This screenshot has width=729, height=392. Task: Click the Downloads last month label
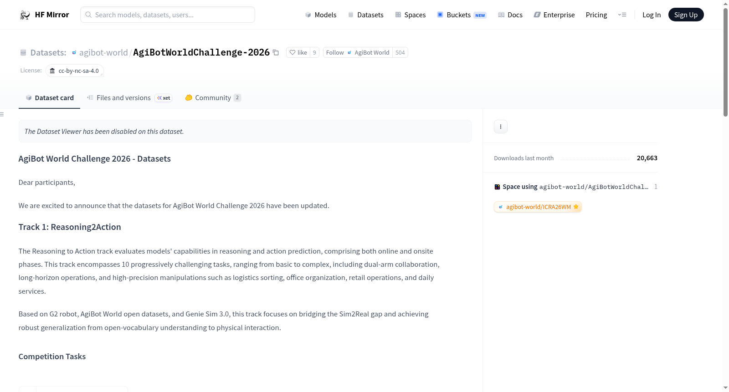point(524,158)
